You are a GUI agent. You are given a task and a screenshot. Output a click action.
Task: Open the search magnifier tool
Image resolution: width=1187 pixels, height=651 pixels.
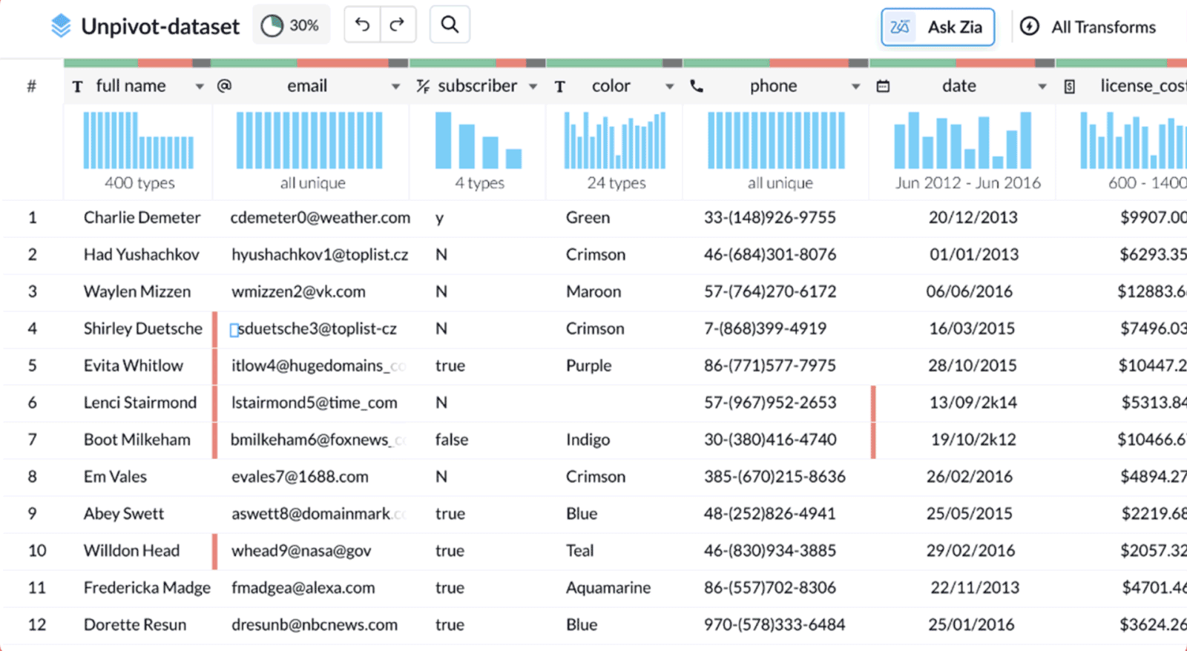pos(450,24)
